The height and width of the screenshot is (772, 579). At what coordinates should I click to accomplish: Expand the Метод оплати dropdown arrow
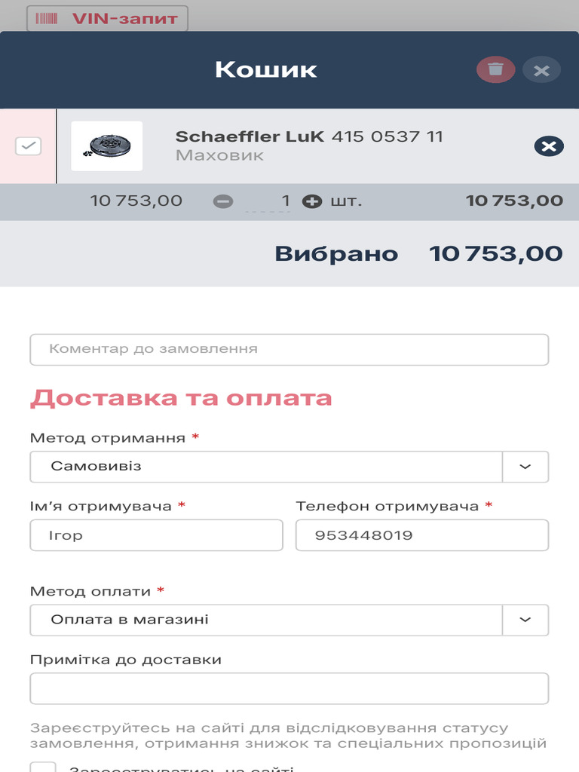(525, 620)
